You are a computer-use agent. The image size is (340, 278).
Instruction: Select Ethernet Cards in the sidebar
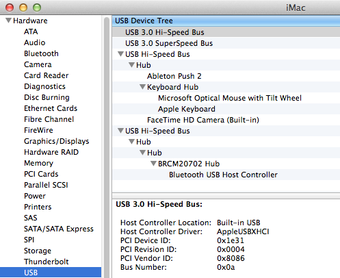pos(51,108)
